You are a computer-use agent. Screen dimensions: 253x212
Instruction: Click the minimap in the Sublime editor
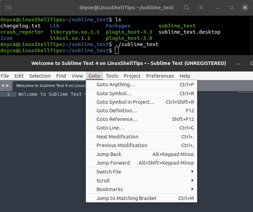pos(245,92)
